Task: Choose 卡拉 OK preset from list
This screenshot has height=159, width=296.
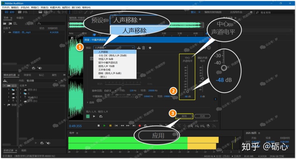Action: click(x=115, y=55)
